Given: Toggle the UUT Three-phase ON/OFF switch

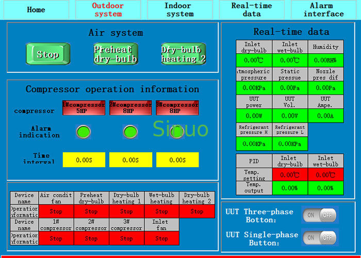Looking at the screenshot, I should [x=320, y=215].
